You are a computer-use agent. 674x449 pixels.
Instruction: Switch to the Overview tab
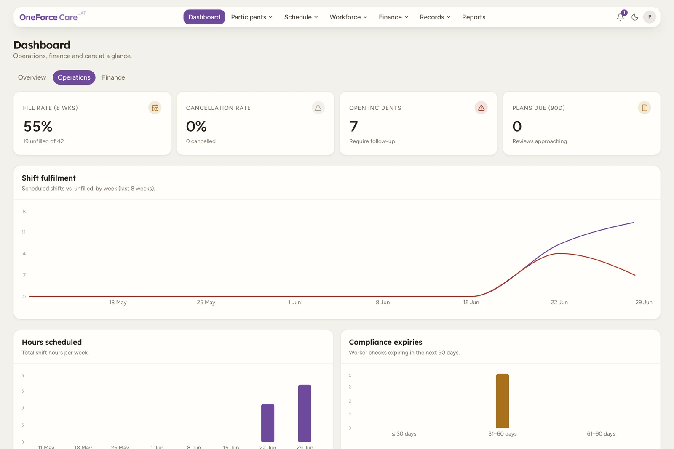32,77
